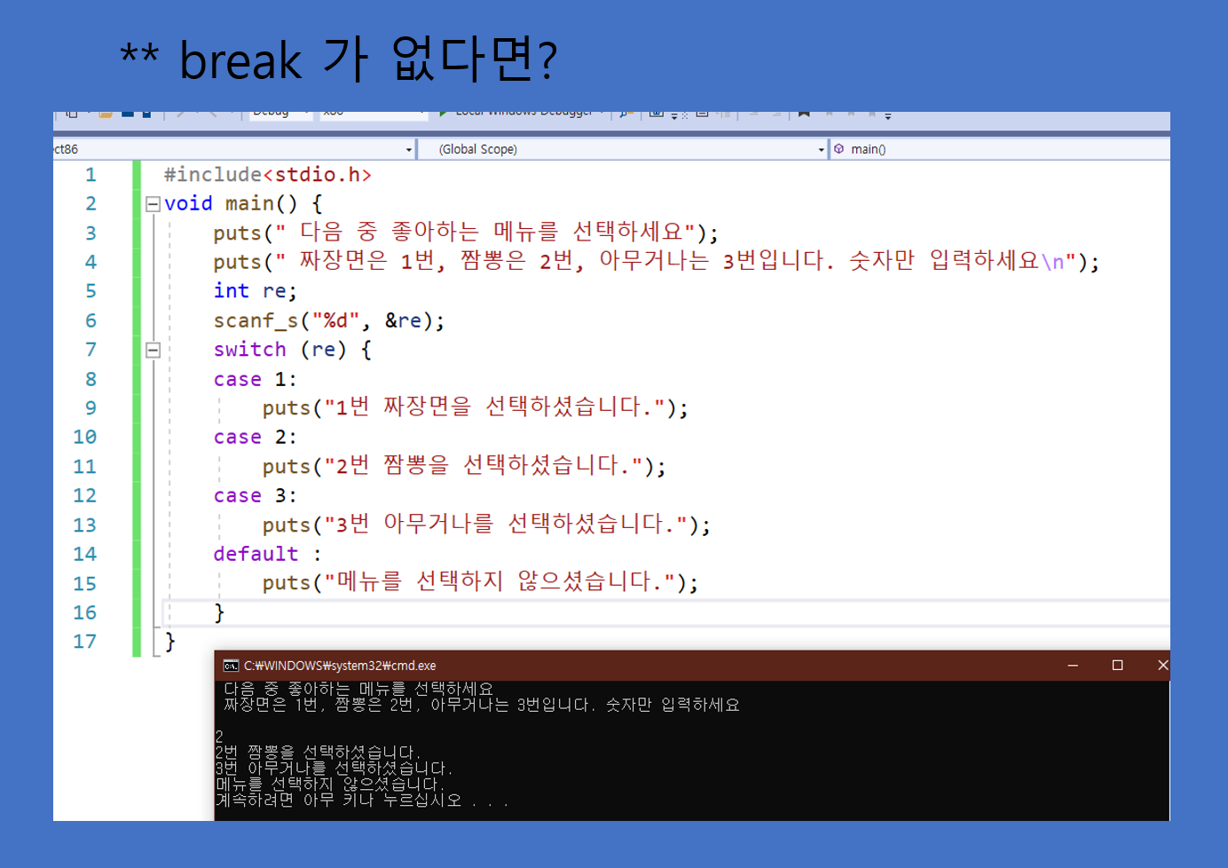
Task: Click the scanf_s("%d", &re); line
Action: [328, 320]
